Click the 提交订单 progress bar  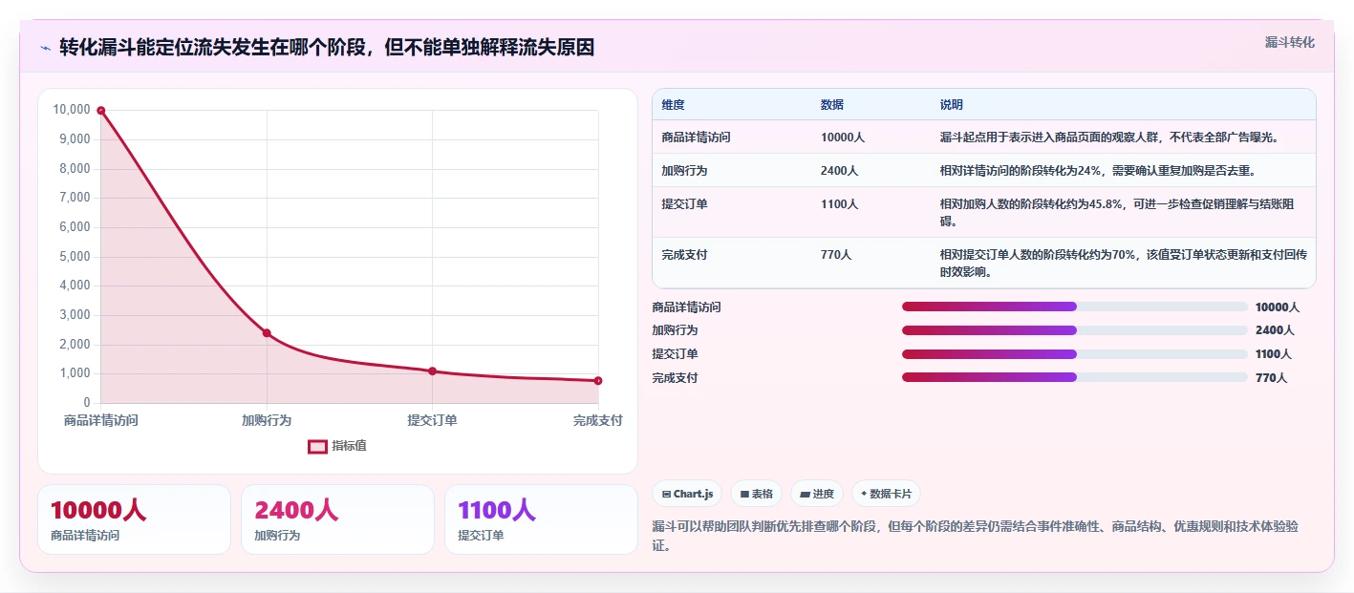click(x=1075, y=354)
